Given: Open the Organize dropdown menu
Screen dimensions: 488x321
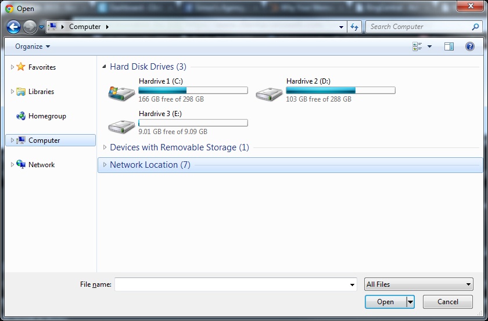Looking at the screenshot, I should coord(33,46).
